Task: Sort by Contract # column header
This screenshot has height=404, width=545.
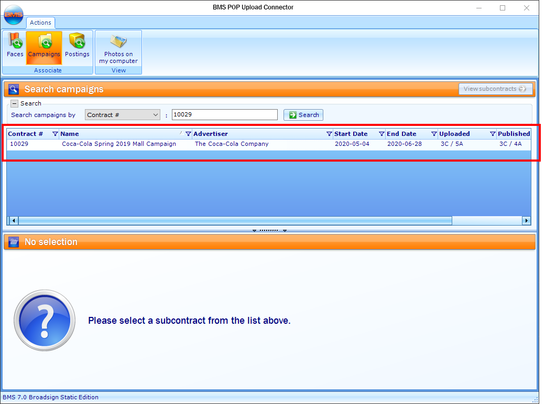Action: pyautogui.click(x=25, y=134)
